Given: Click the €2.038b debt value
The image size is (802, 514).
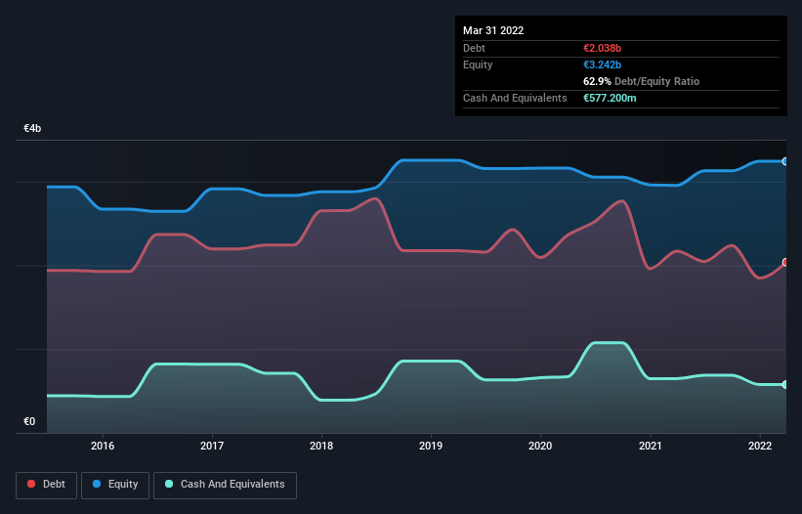Looking at the screenshot, I should [602, 48].
